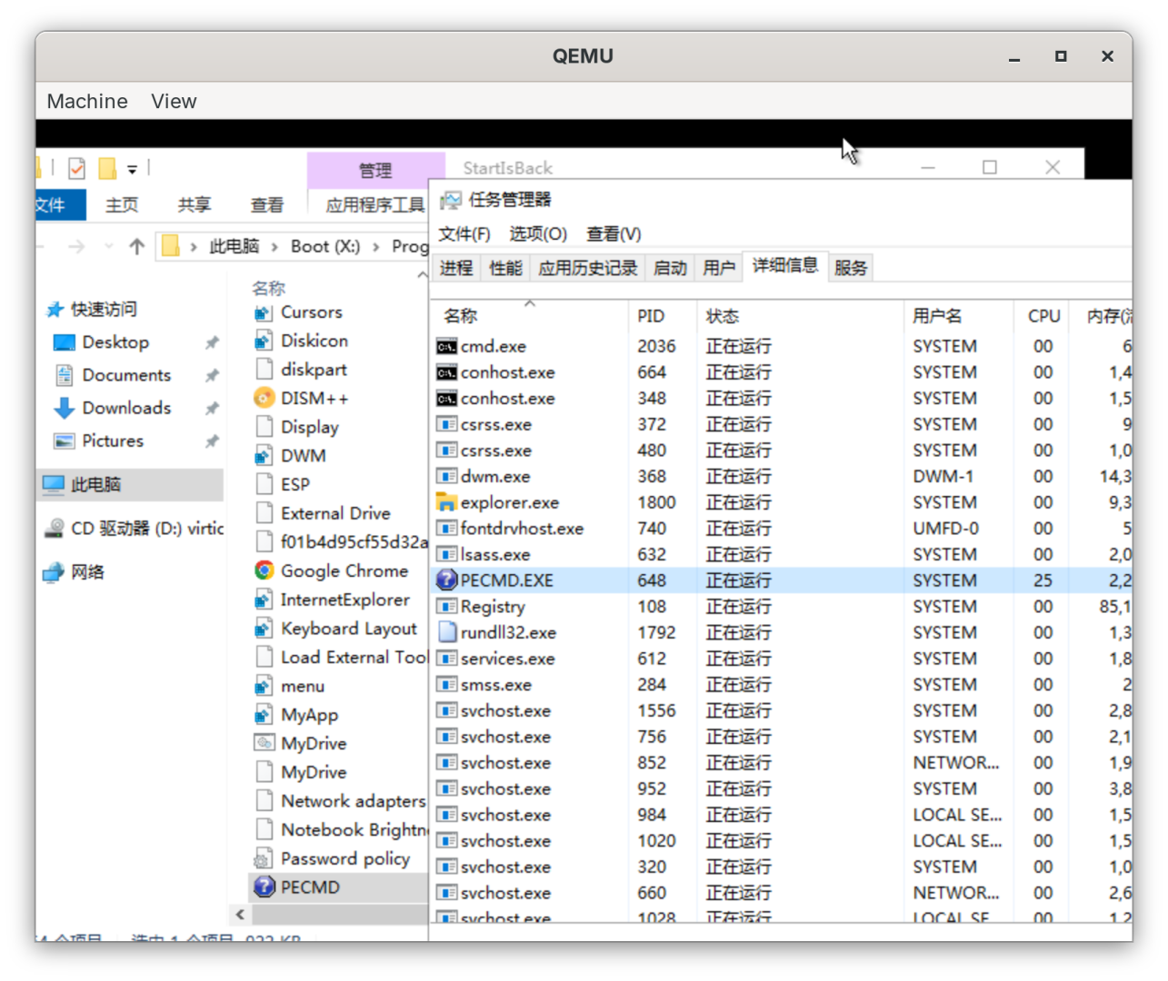This screenshot has width=1168, height=981.
Task: Click the Up arrow navigation button
Action: tap(137, 246)
